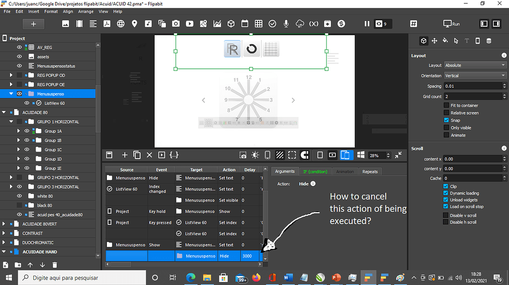Add a microphone widget from toolbar

coord(286,24)
